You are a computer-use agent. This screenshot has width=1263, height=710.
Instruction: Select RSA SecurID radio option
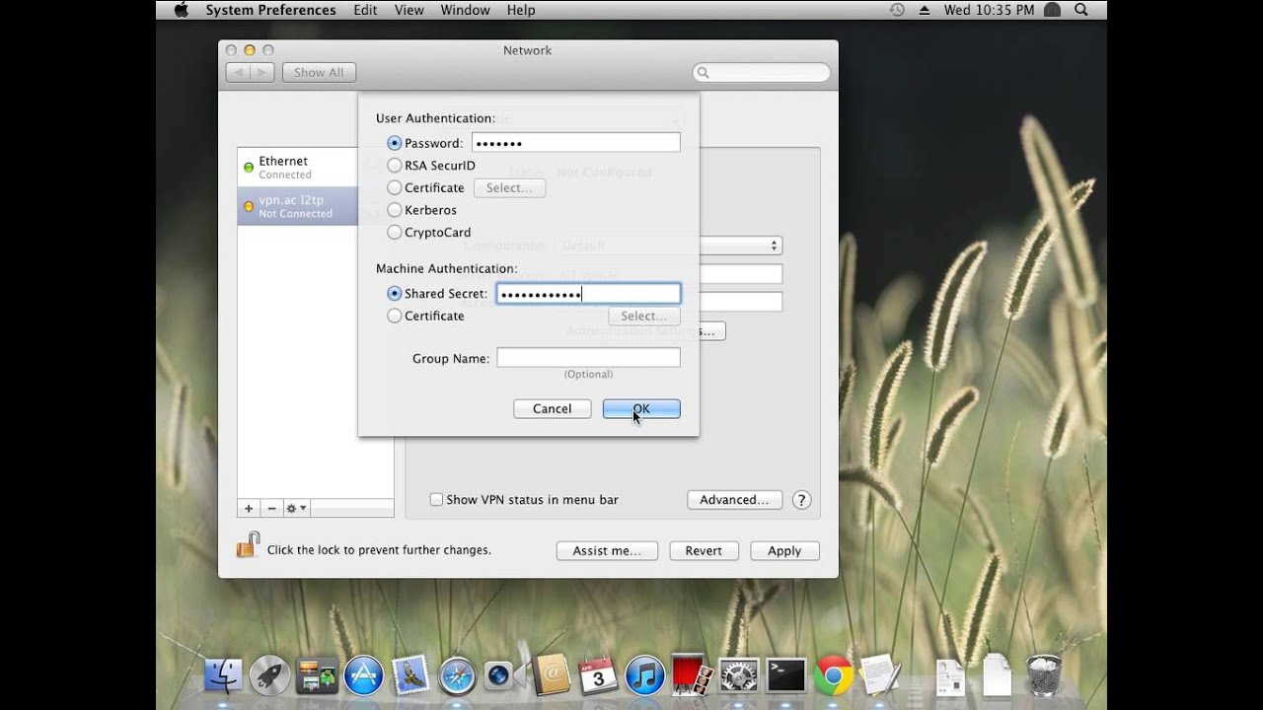coord(395,166)
